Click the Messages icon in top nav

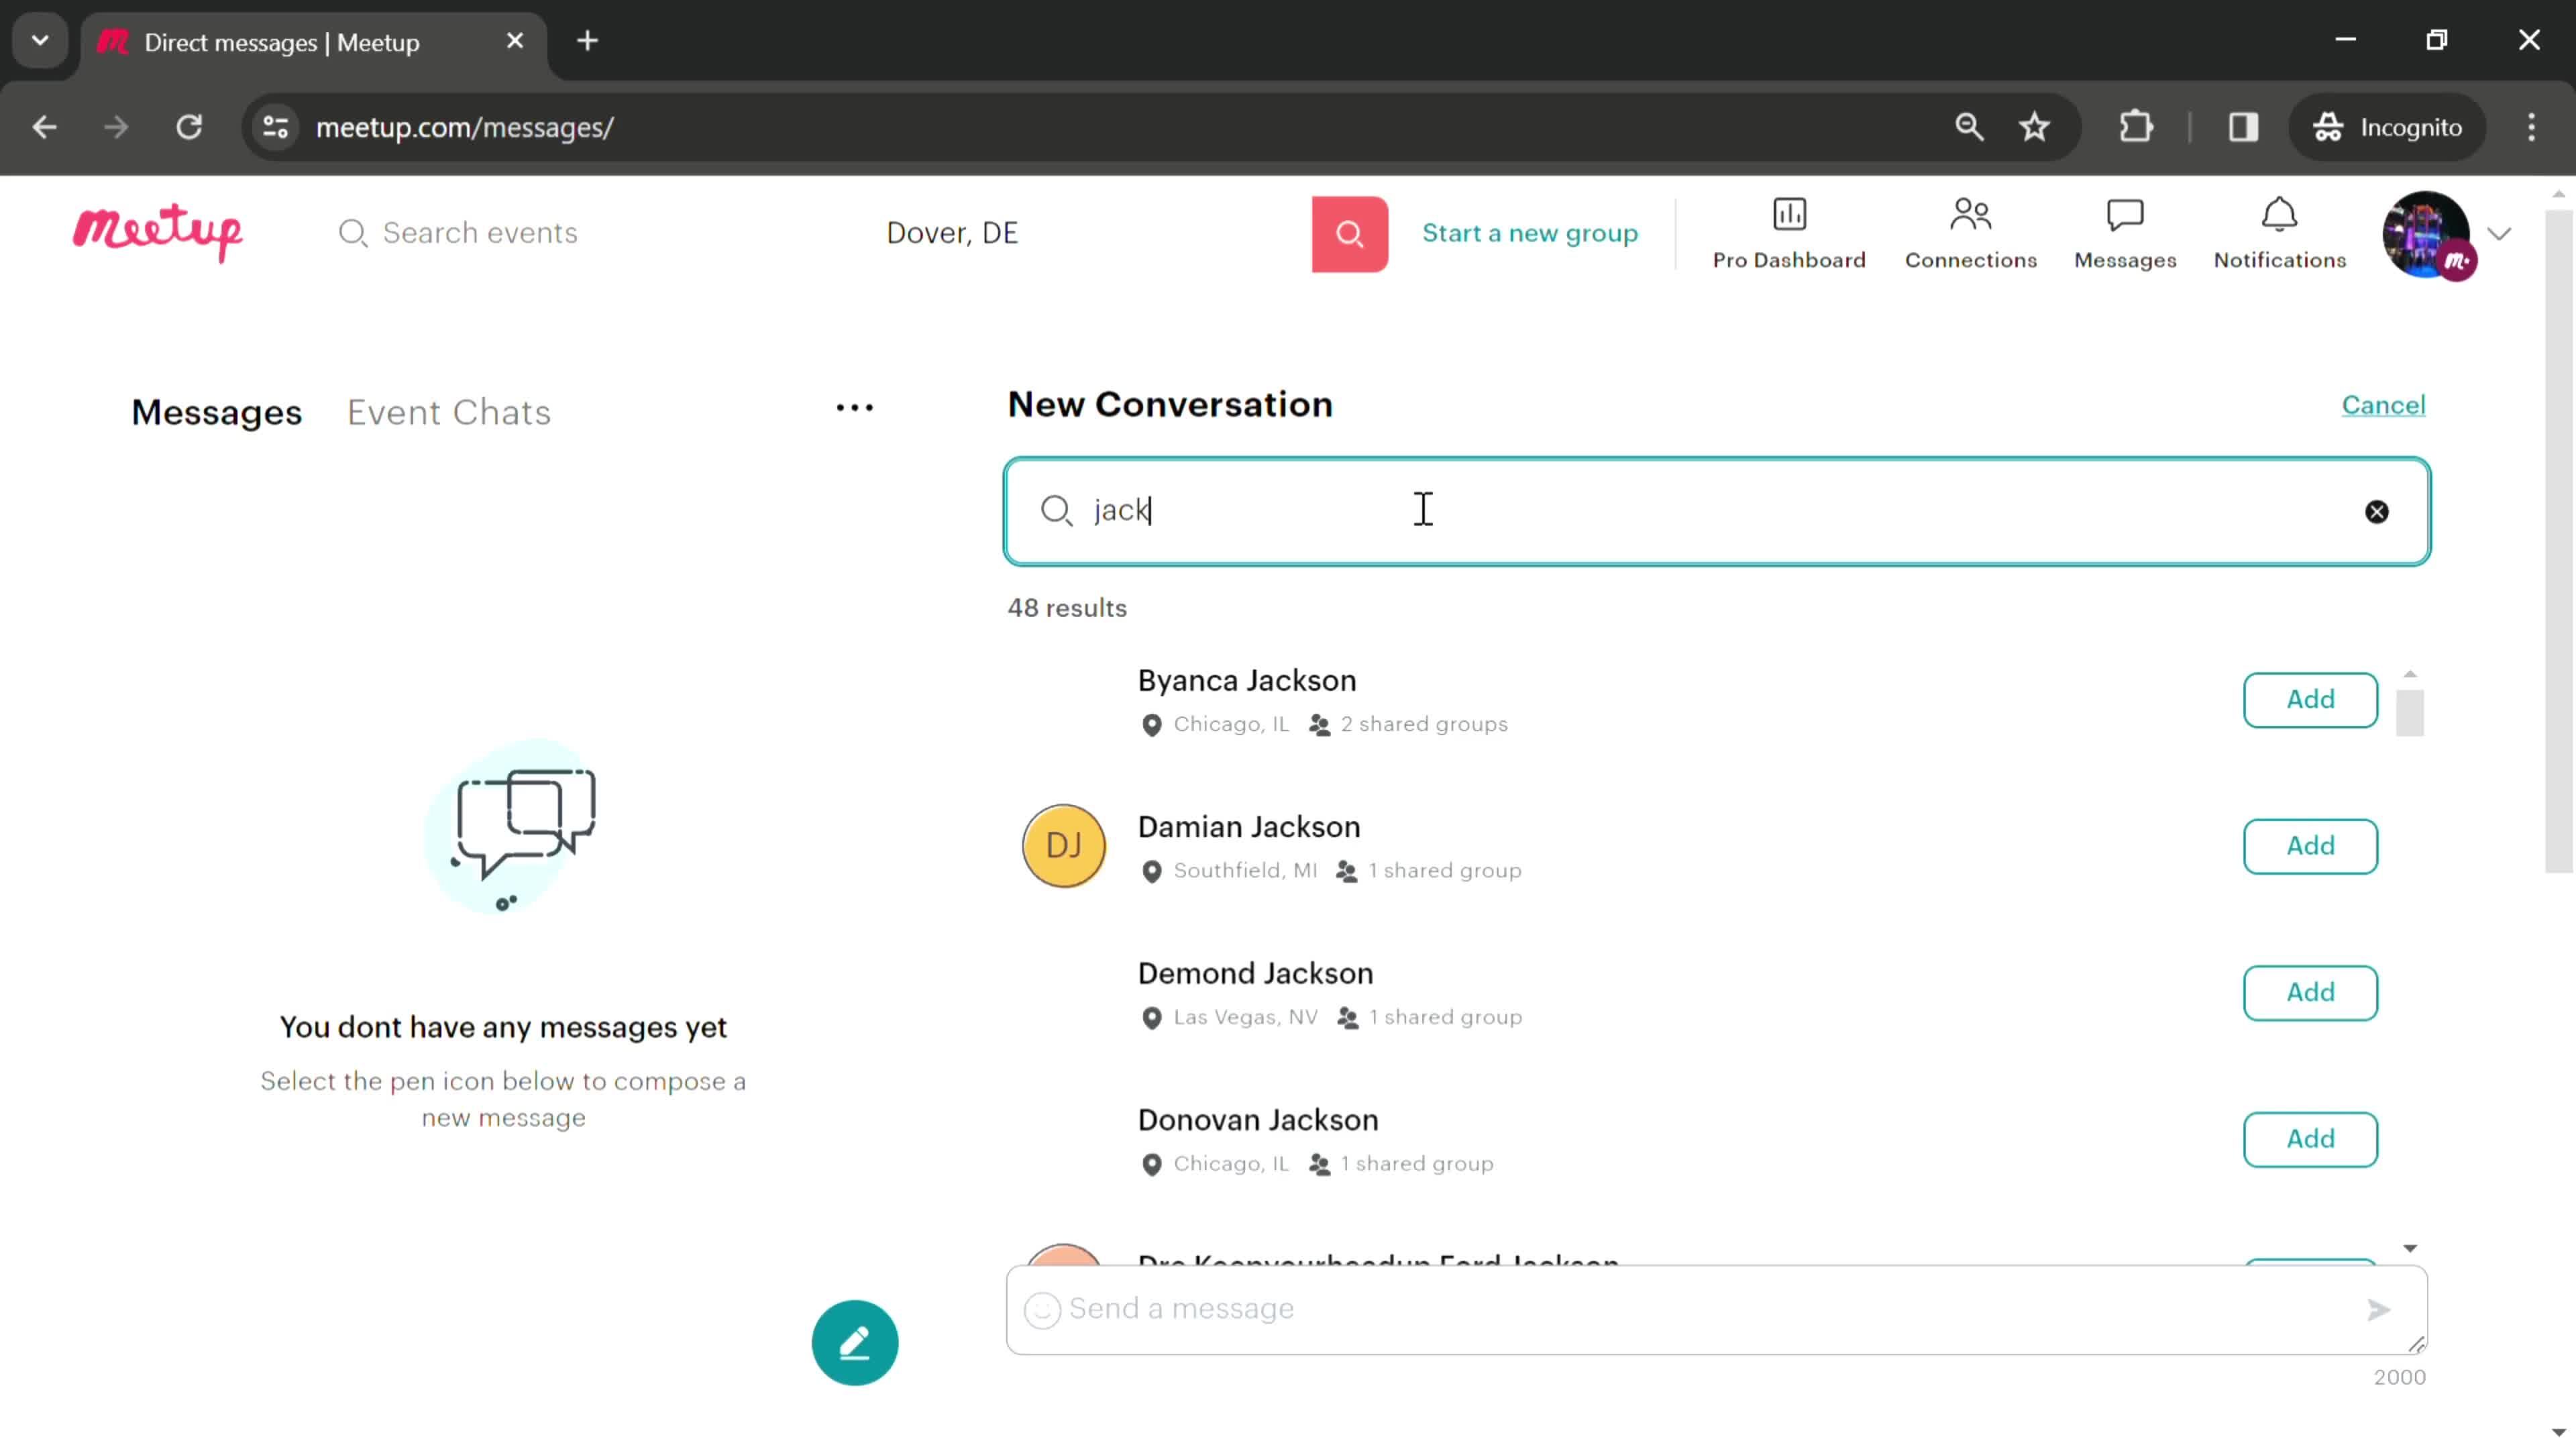coord(2125,231)
